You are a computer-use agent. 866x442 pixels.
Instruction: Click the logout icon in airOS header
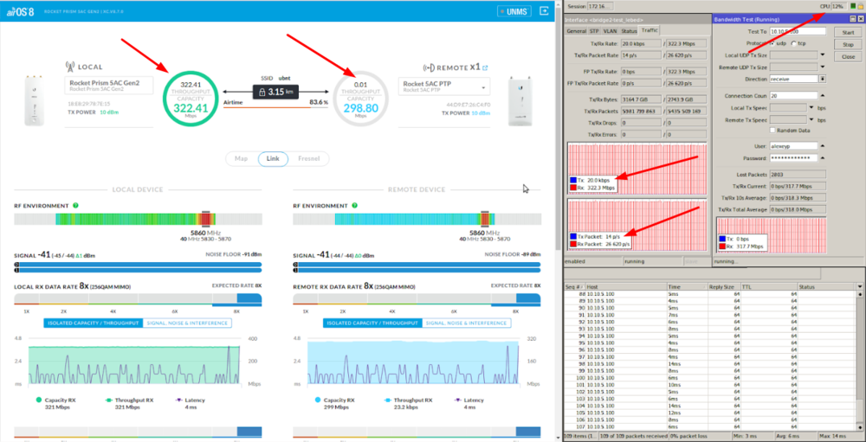pyautogui.click(x=544, y=11)
